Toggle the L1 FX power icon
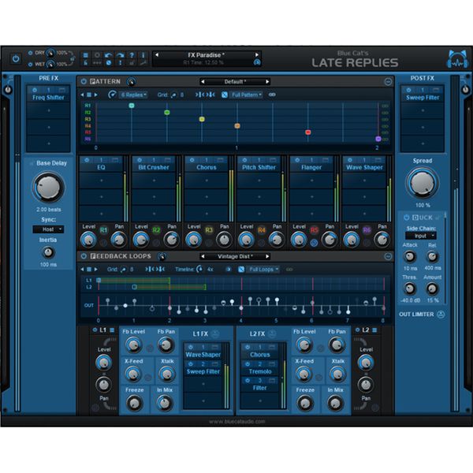Viewport: 473px width, 473px height. tap(215, 334)
